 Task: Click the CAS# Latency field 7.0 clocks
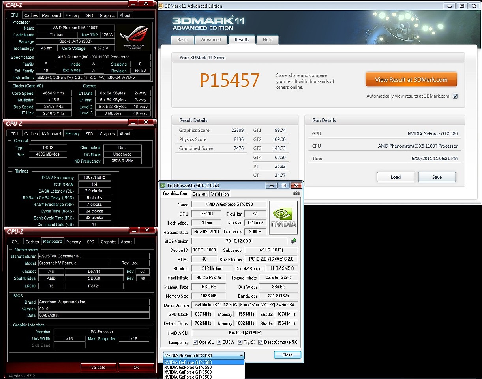click(95, 191)
